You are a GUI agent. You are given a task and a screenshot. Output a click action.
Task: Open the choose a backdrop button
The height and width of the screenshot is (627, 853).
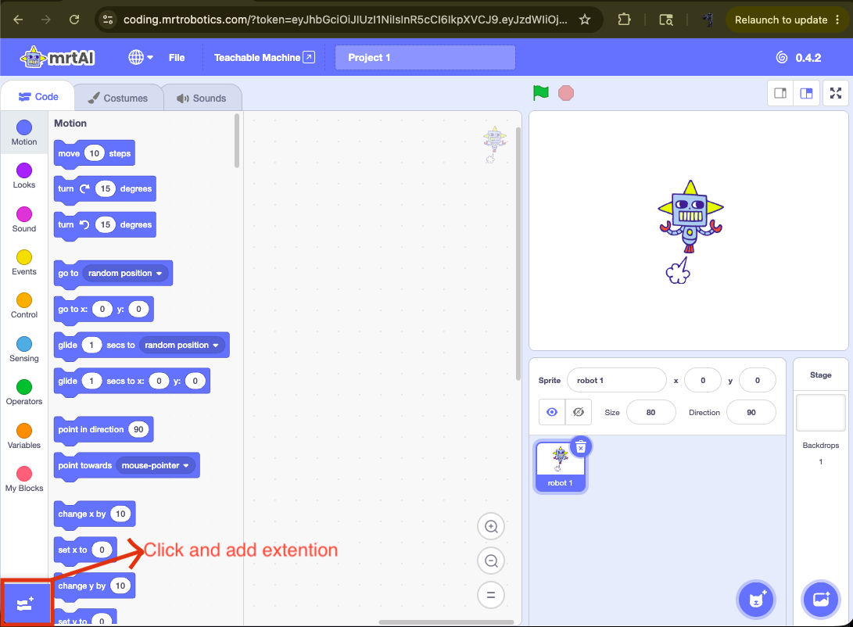[x=821, y=600]
